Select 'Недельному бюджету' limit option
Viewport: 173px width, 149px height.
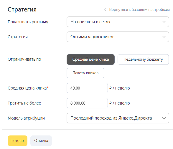pos(143,59)
